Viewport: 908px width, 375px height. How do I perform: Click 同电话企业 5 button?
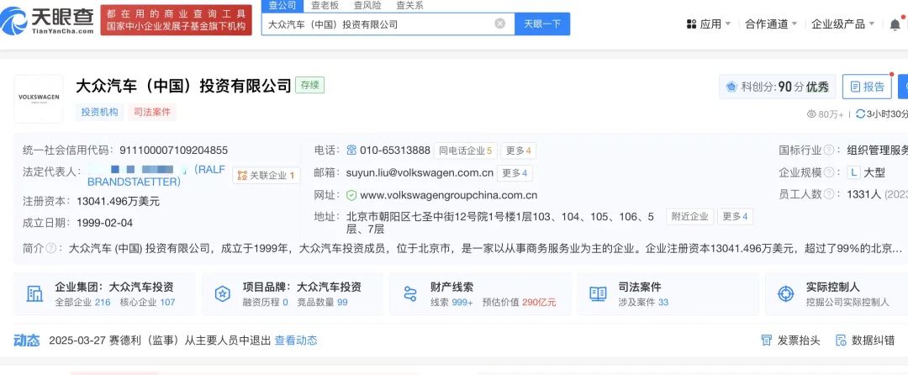click(465, 151)
